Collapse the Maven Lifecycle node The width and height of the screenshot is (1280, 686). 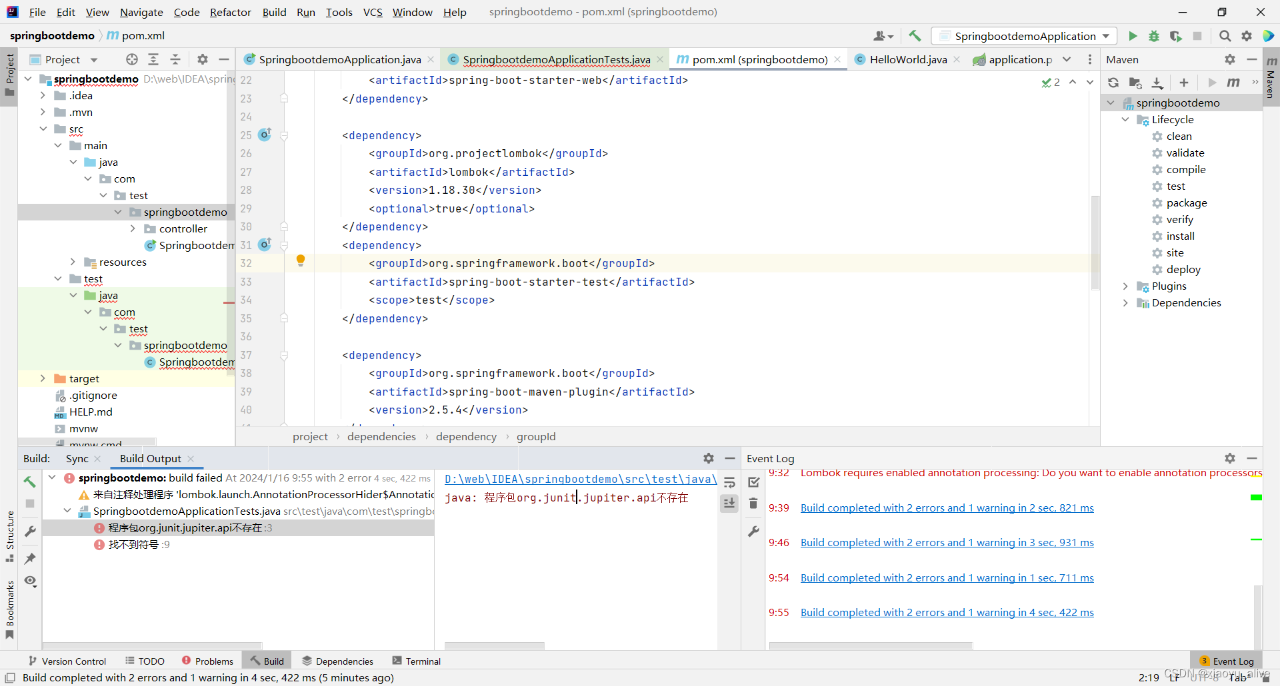[x=1125, y=119]
